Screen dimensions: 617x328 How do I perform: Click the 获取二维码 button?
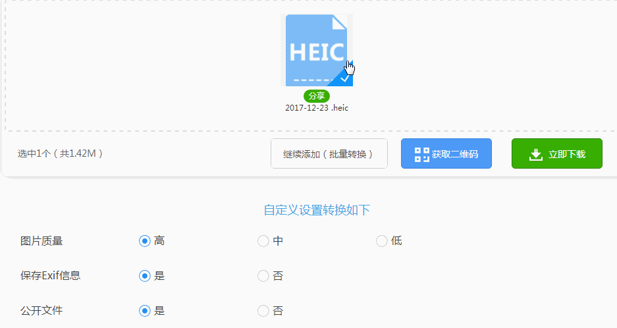446,153
